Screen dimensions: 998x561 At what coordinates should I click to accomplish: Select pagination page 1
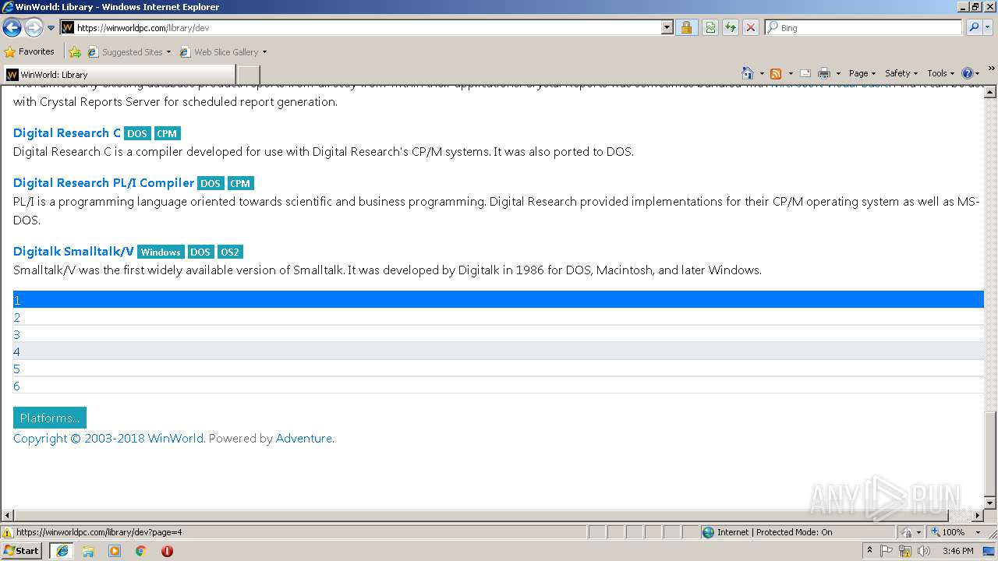coord(498,300)
